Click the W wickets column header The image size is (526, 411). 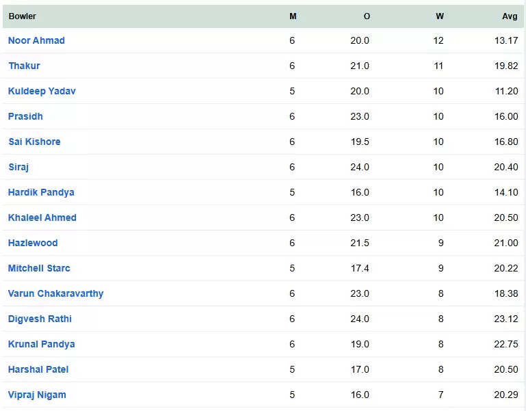(440, 16)
